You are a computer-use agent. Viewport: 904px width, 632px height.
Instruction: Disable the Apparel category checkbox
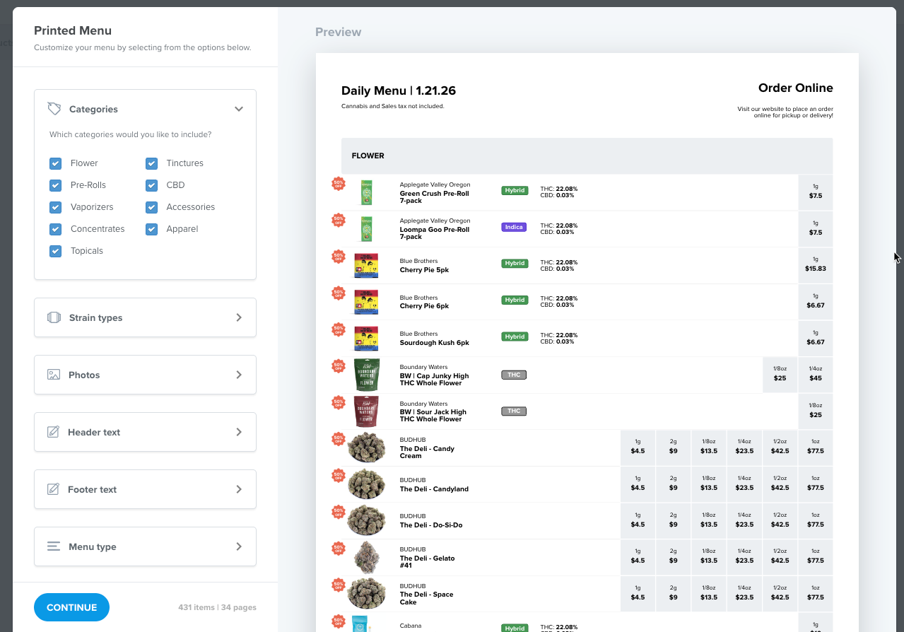(151, 229)
